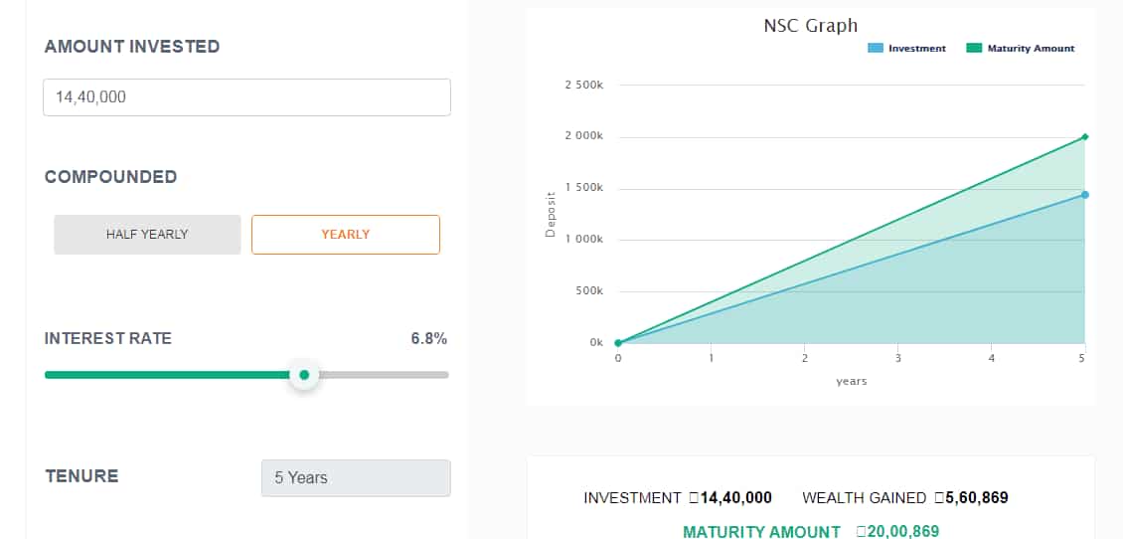Click the Amount Invested input field
Screen dimensions: 1123x539
pyautogui.click(x=247, y=97)
